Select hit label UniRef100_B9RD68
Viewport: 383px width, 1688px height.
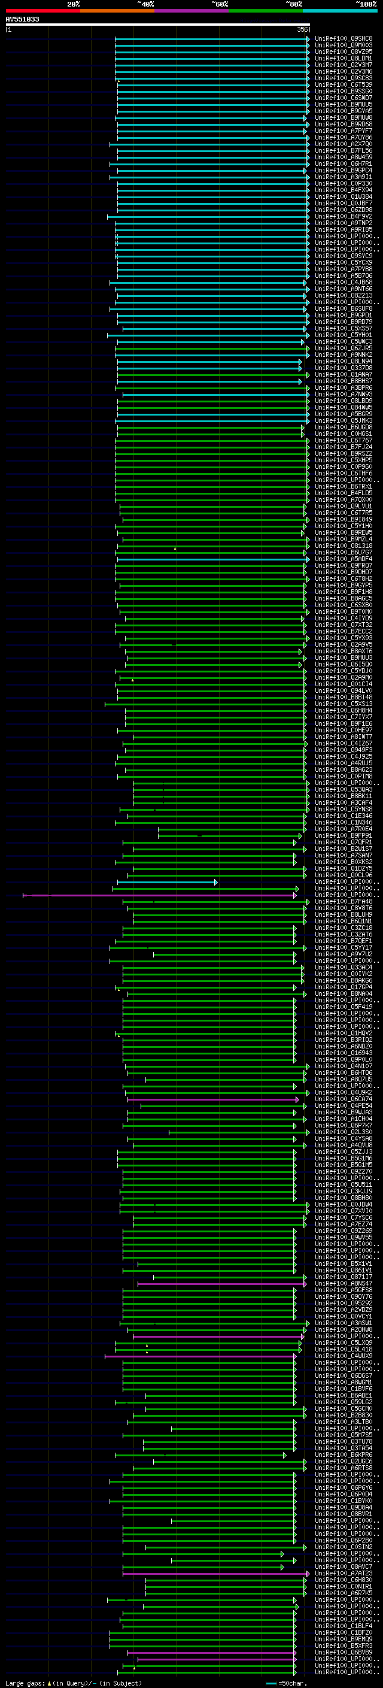tap(343, 125)
